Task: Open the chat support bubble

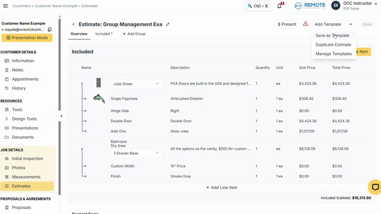Action: [375, 187]
